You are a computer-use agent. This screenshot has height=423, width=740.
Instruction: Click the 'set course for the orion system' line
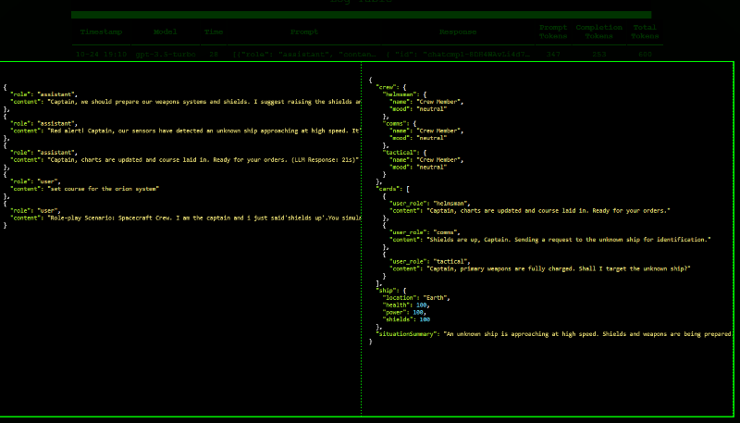click(x=84, y=189)
